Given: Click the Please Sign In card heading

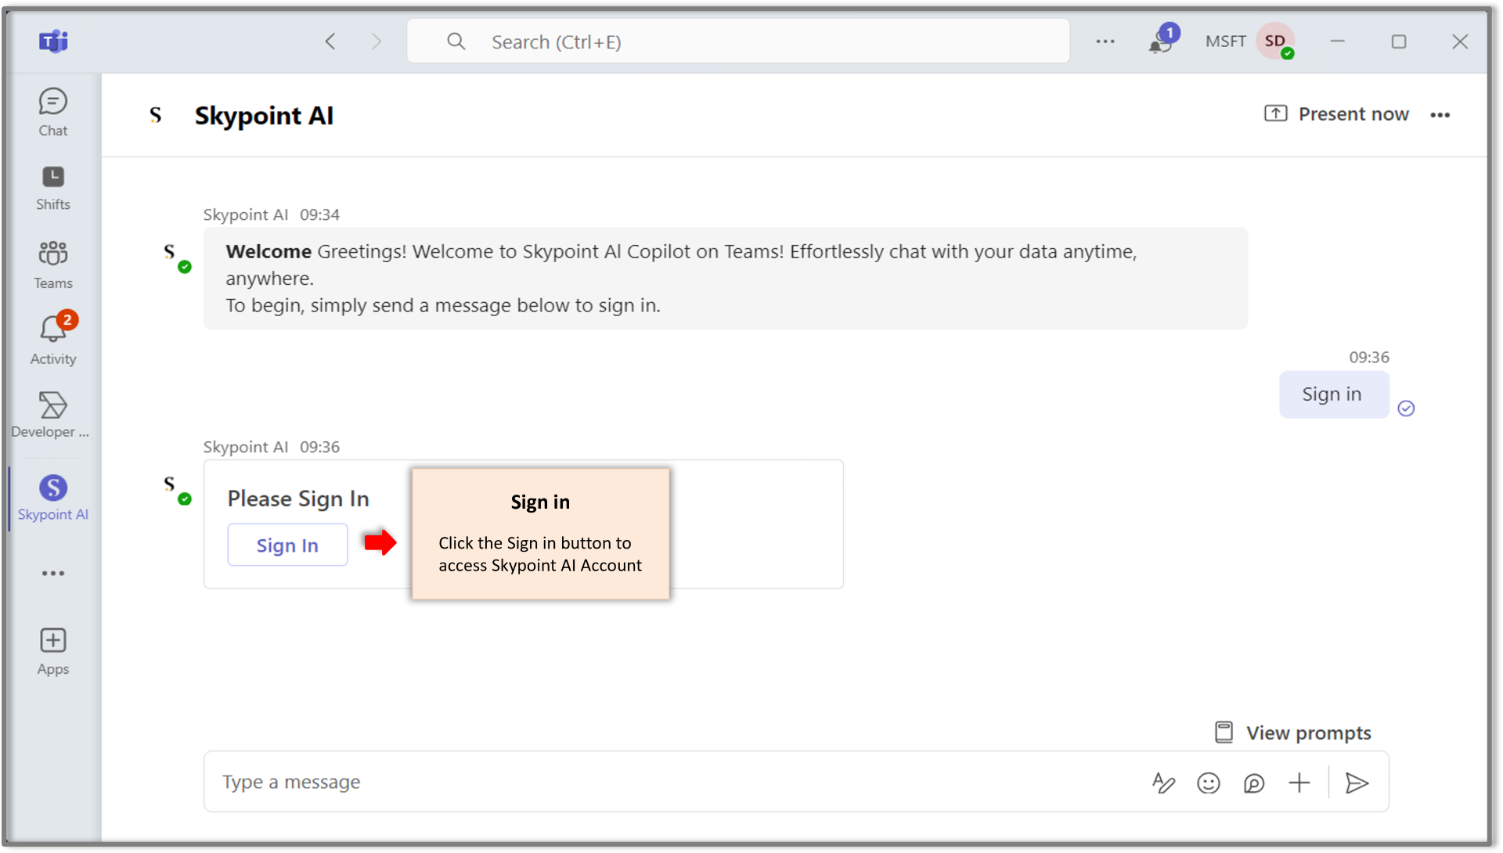Looking at the screenshot, I should pyautogui.click(x=298, y=498).
